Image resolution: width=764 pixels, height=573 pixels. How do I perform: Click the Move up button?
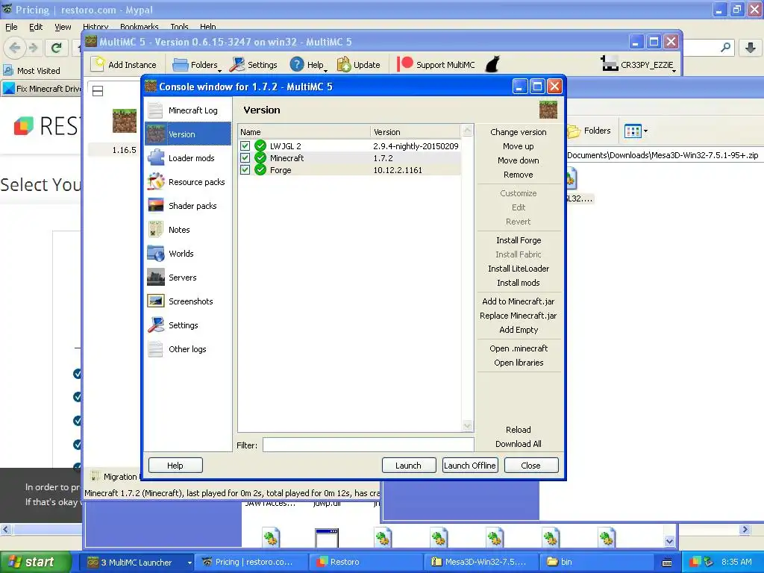tap(519, 146)
